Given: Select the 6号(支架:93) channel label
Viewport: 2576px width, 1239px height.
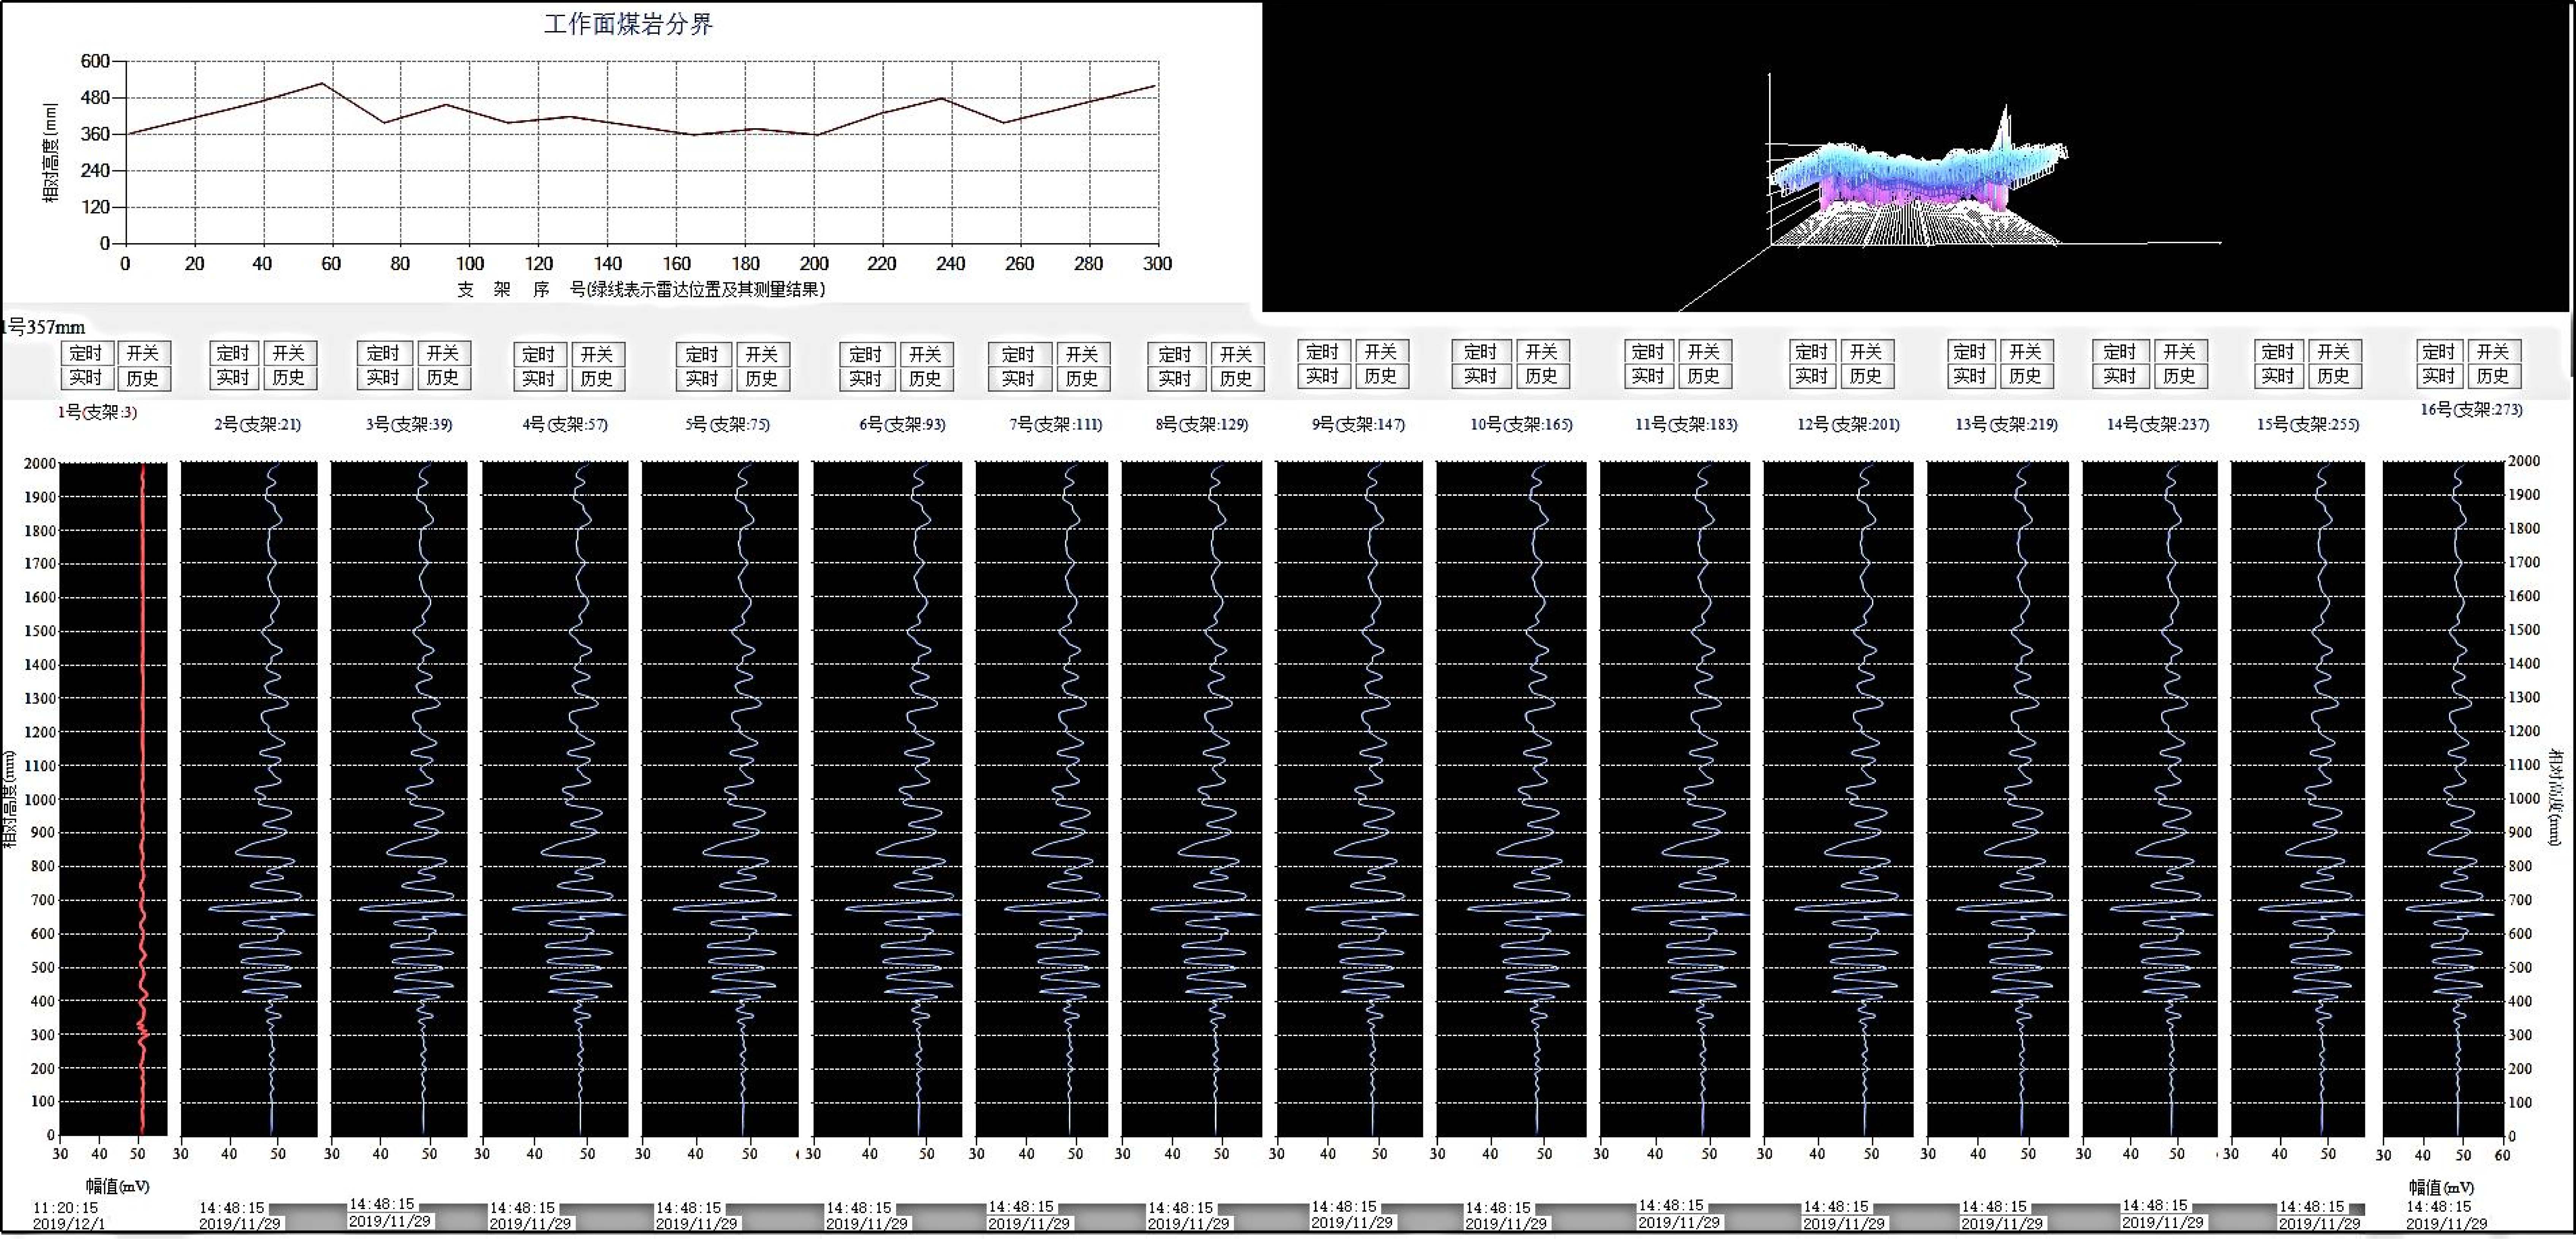Looking at the screenshot, I should [902, 424].
